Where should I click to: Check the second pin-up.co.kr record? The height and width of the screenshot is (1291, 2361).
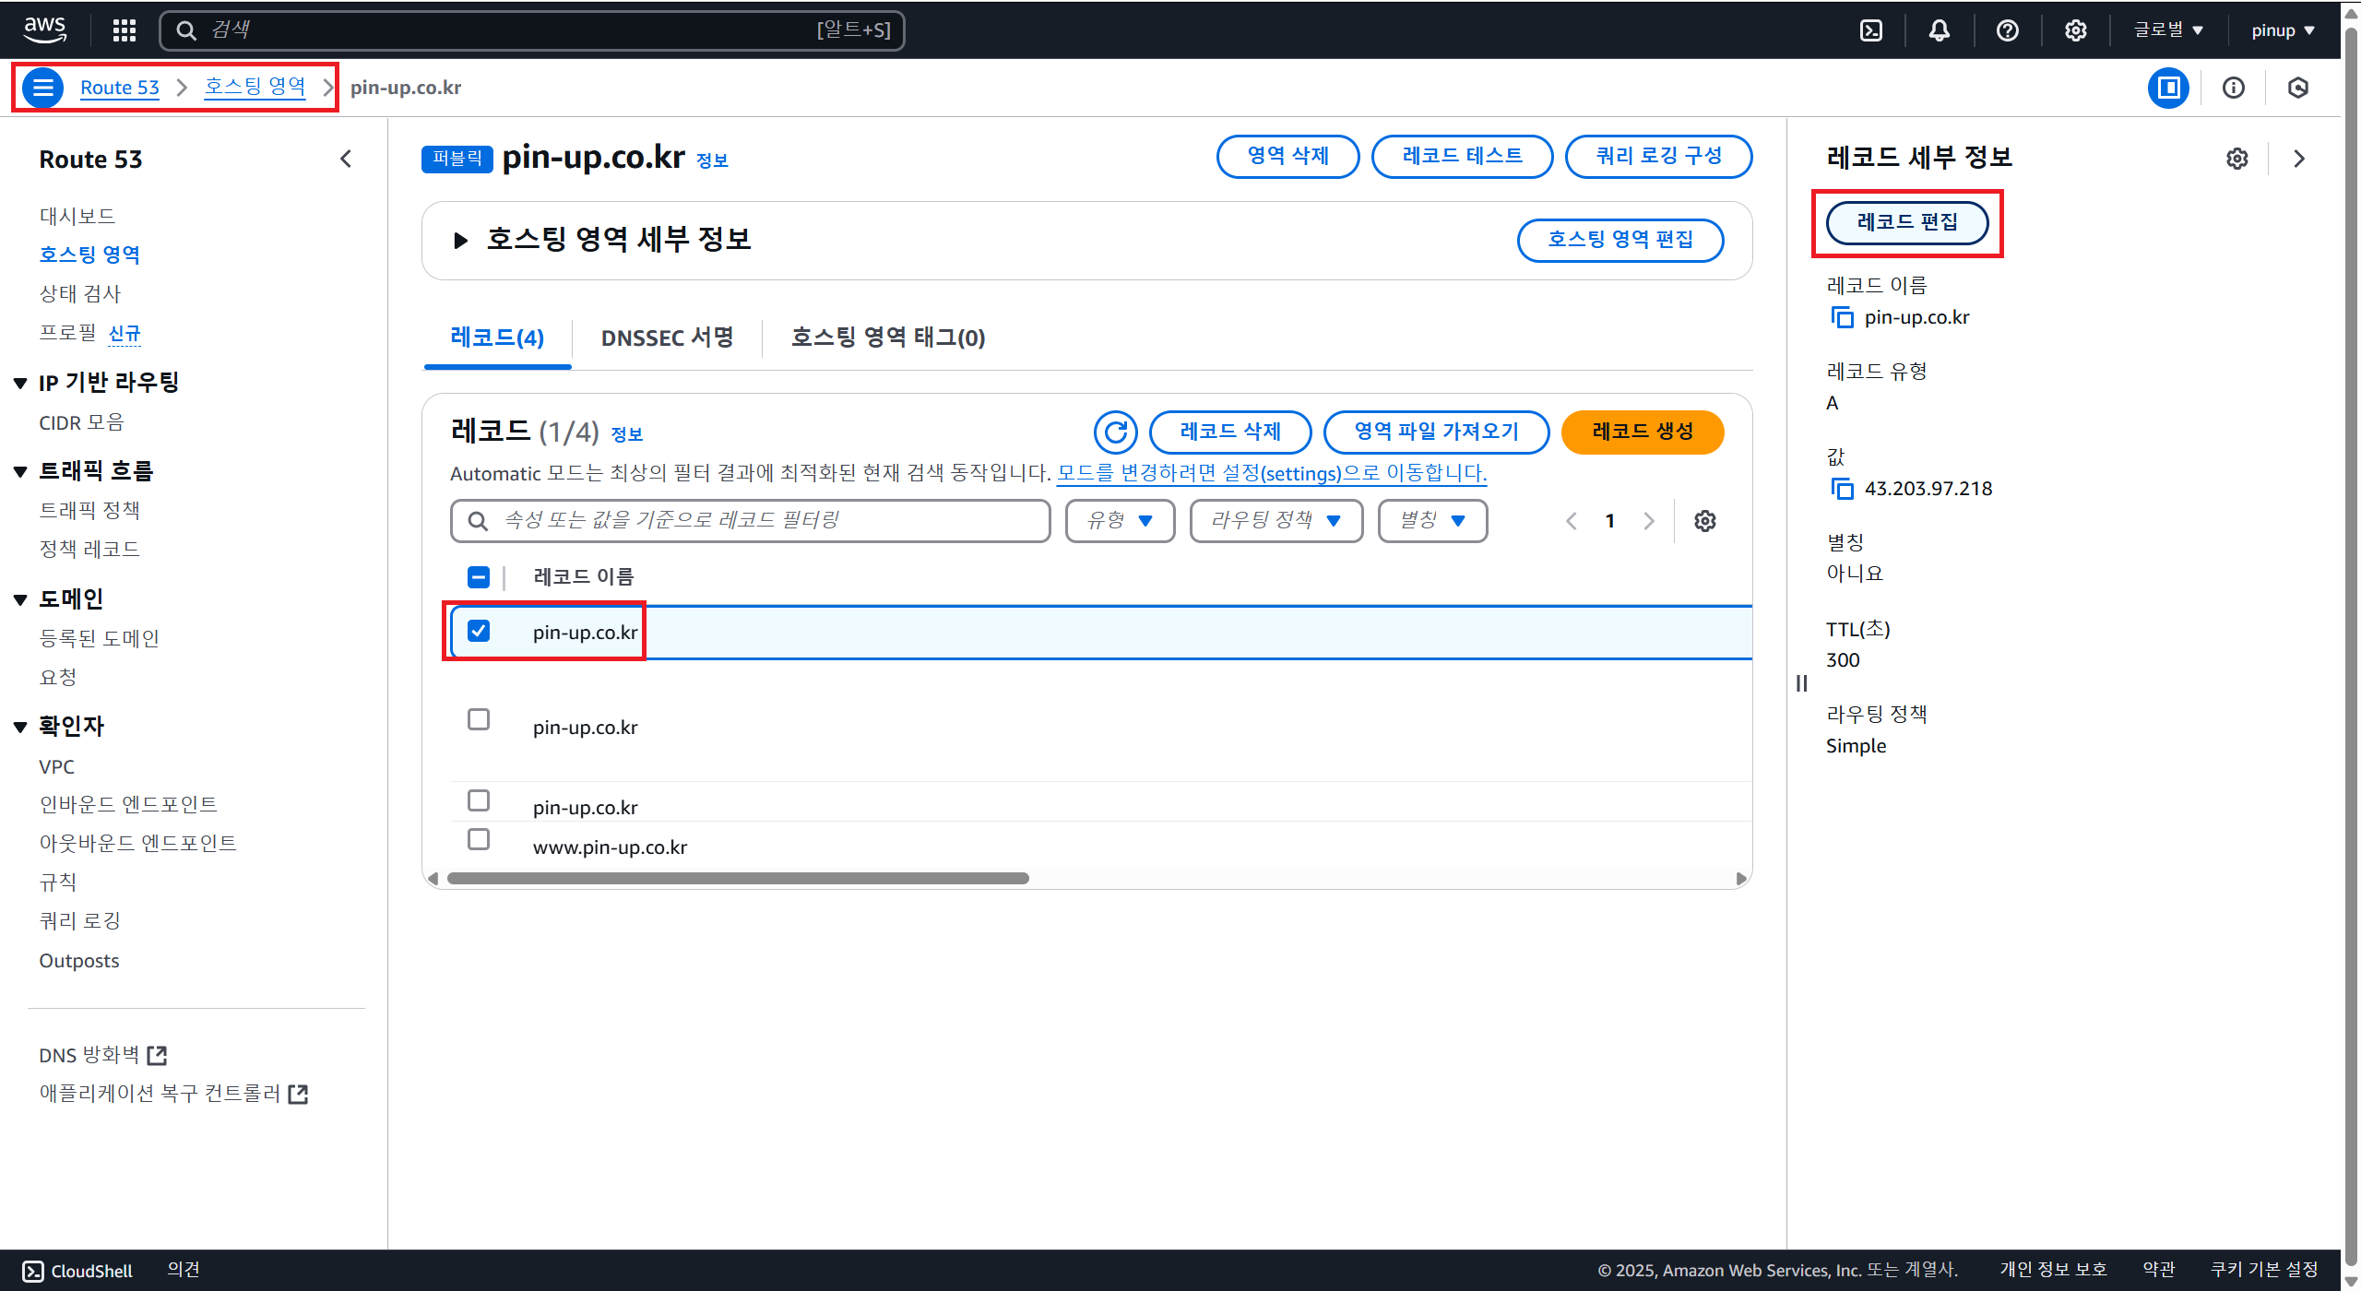pyautogui.click(x=479, y=719)
